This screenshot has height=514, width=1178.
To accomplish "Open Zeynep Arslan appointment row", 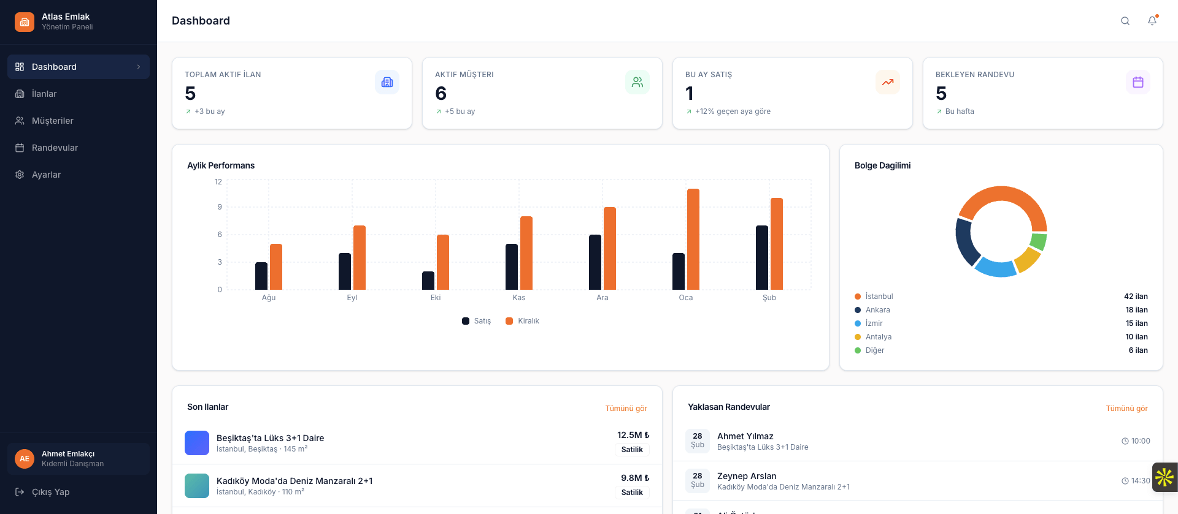I will point(918,481).
